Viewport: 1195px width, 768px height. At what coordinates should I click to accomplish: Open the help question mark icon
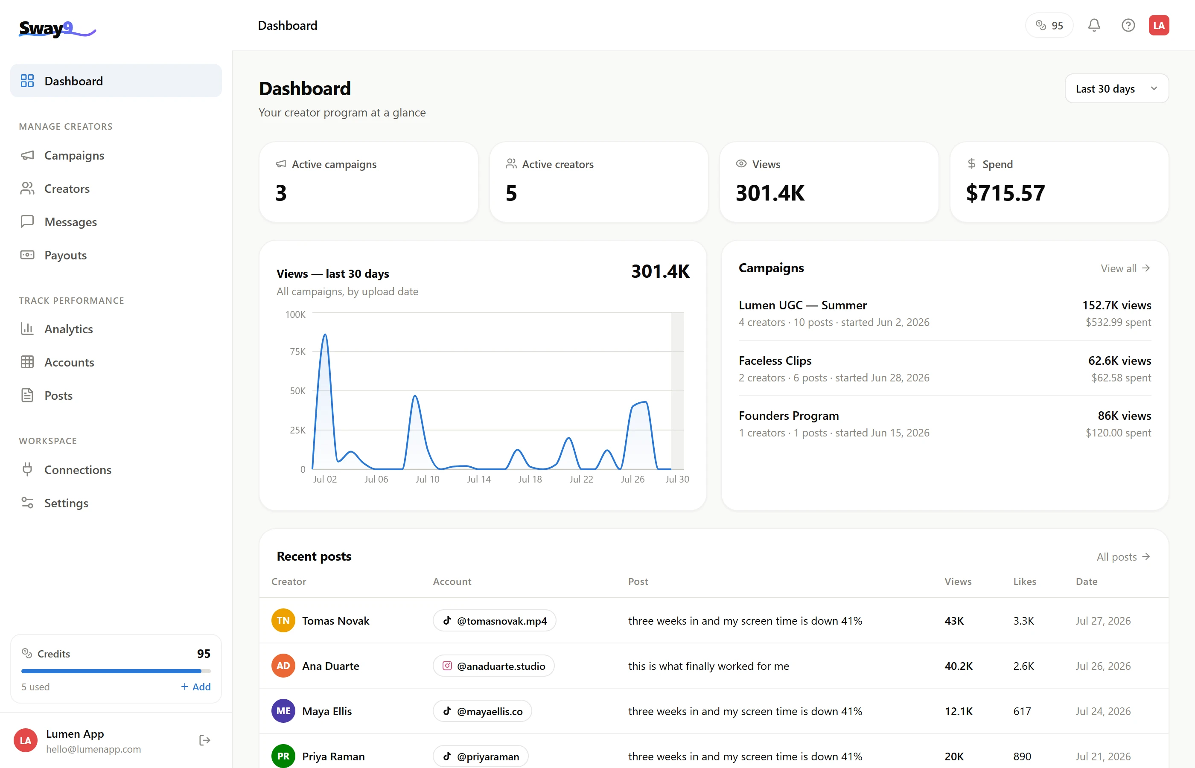coord(1128,26)
